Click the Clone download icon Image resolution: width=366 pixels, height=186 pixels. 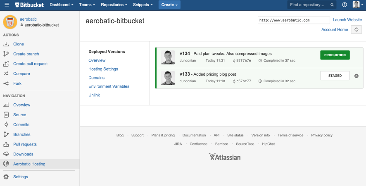pyautogui.click(x=6, y=44)
